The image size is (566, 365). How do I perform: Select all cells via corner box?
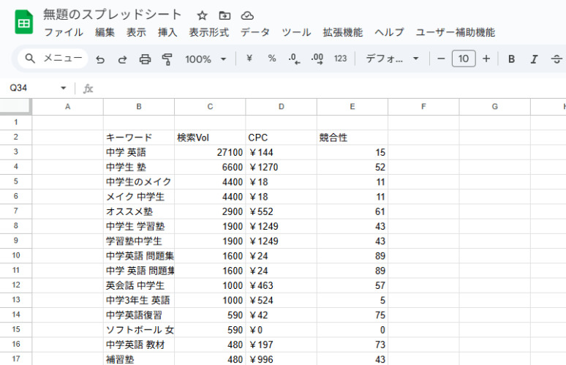[15, 107]
